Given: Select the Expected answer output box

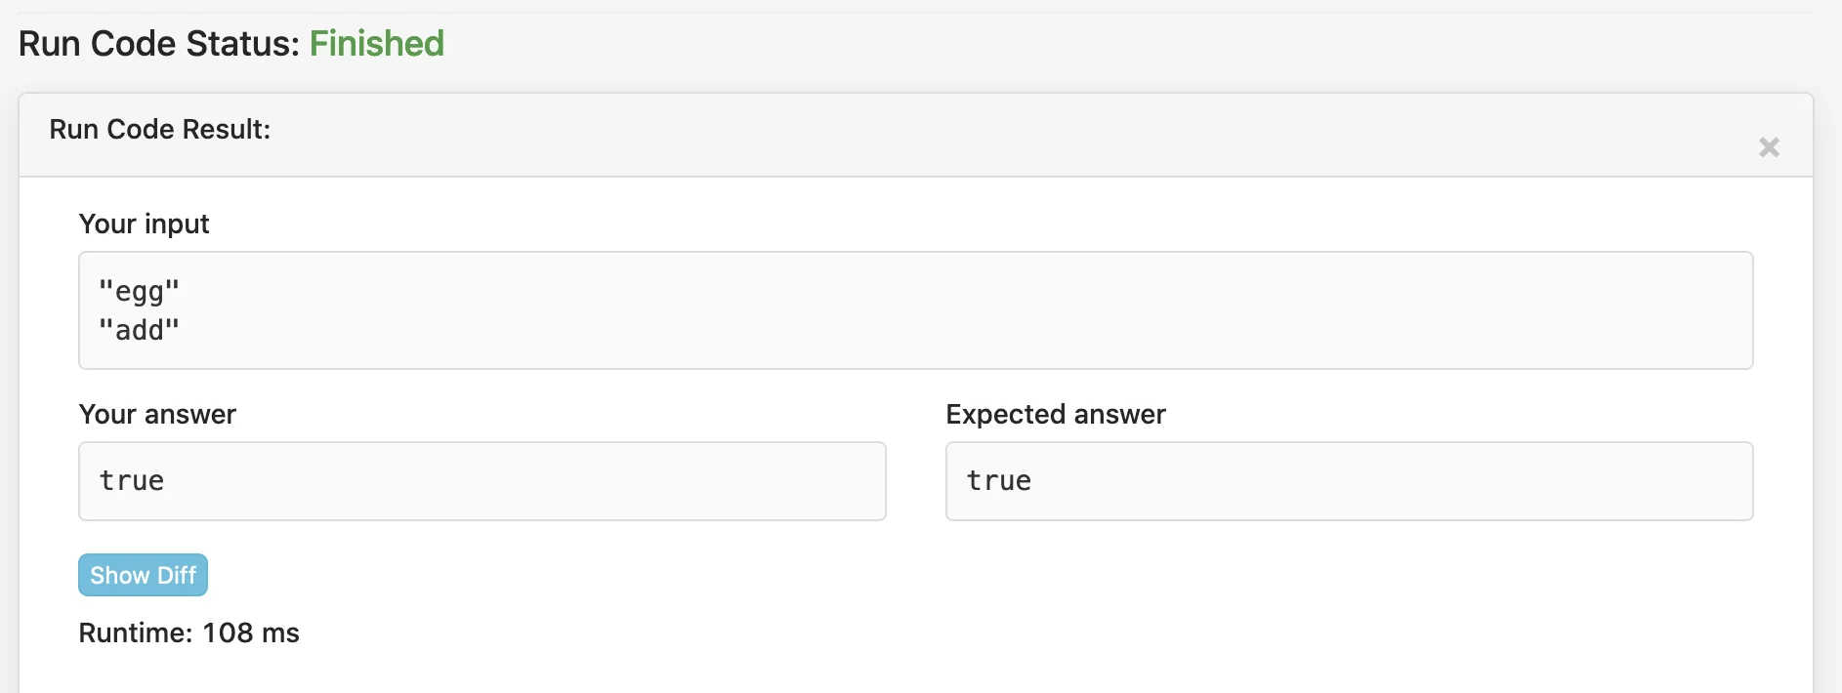Looking at the screenshot, I should point(1349,481).
